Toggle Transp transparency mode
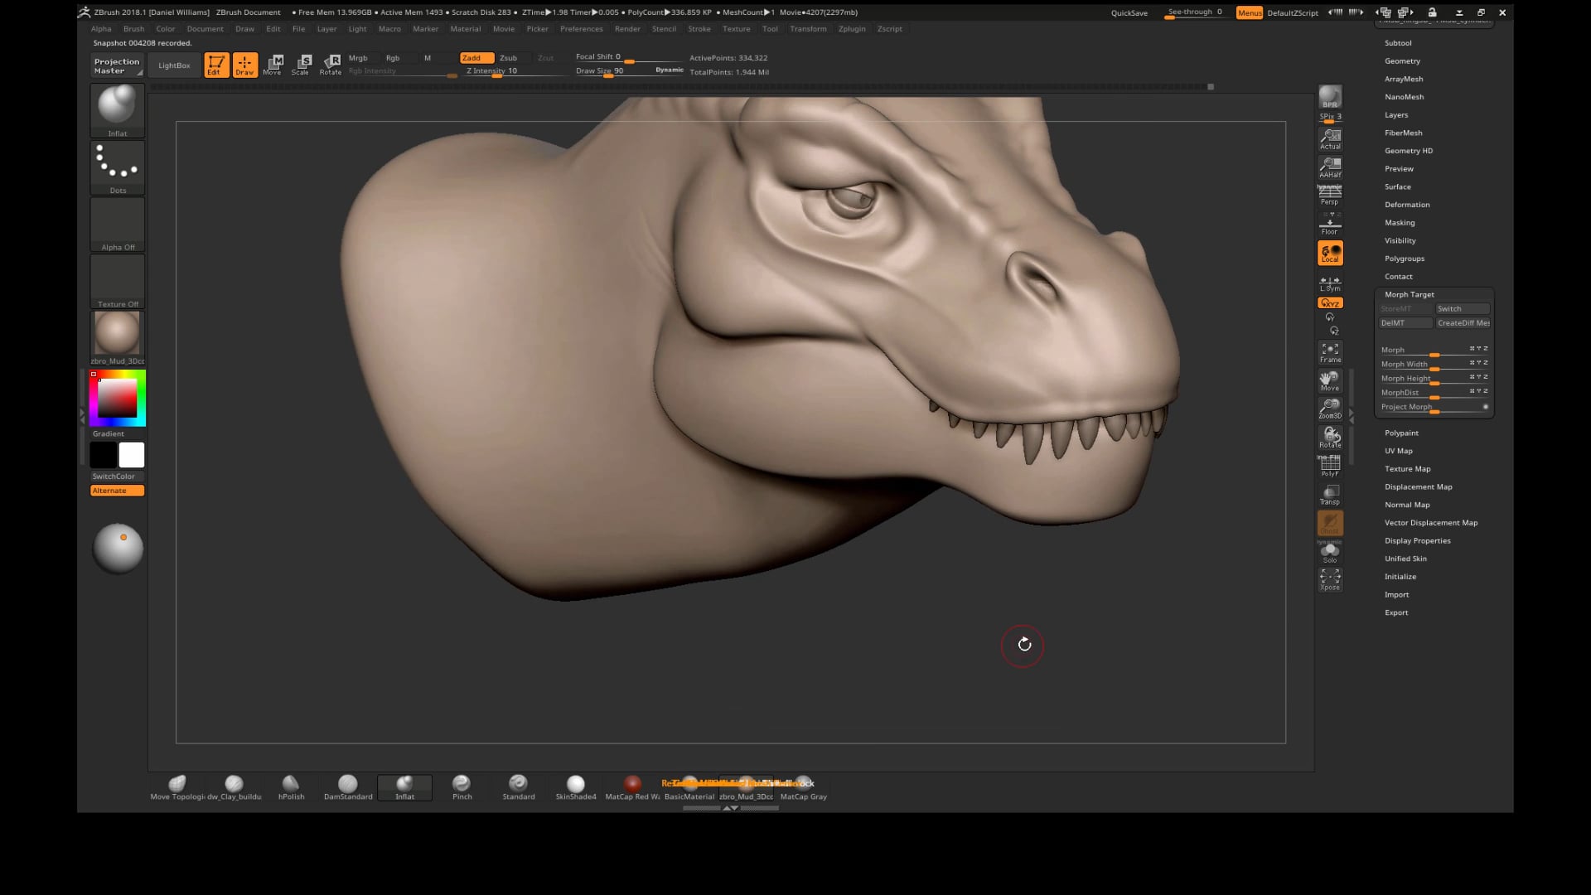The height and width of the screenshot is (895, 1591). tap(1330, 495)
